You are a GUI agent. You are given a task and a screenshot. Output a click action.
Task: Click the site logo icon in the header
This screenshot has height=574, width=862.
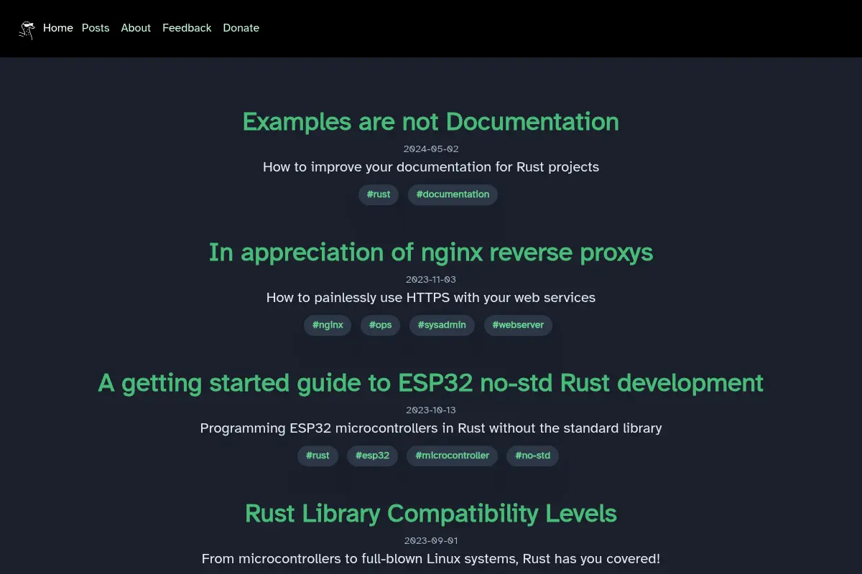click(27, 29)
